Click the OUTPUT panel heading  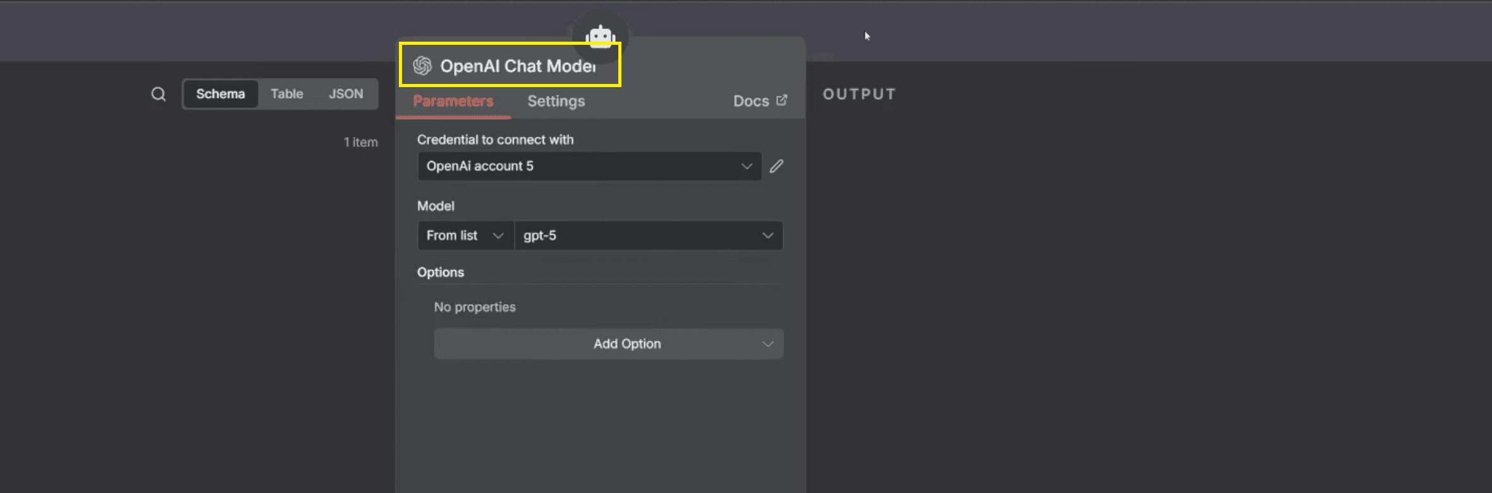tap(859, 94)
